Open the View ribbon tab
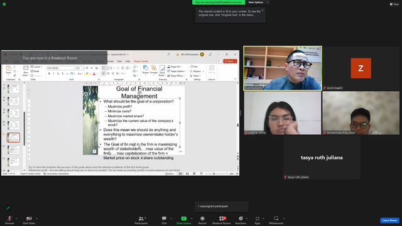 point(119,62)
